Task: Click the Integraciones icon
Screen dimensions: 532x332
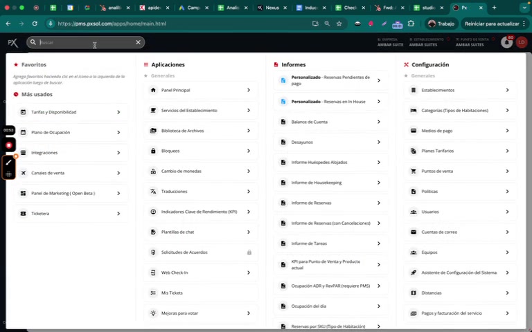Action: point(23,153)
